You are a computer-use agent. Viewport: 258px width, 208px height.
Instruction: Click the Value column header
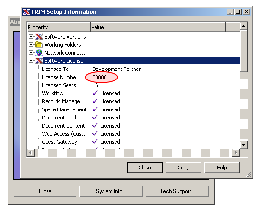[x=158, y=27]
